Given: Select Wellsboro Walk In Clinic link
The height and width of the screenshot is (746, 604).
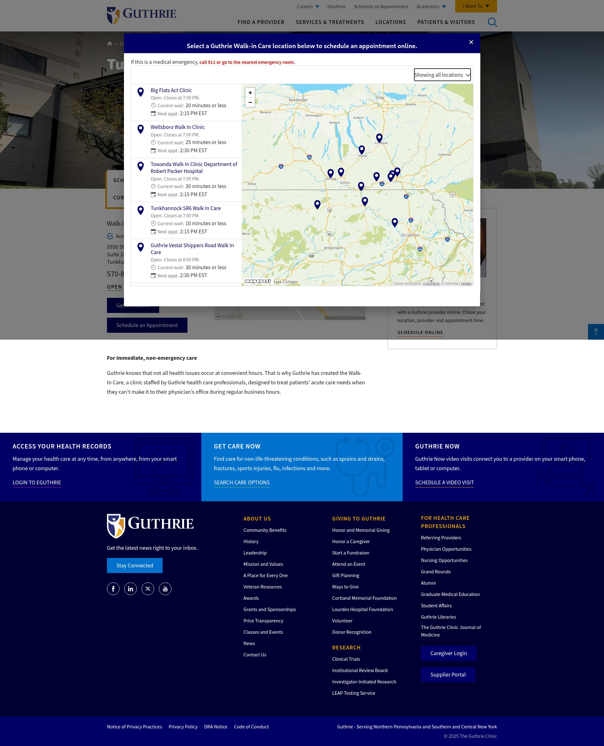Looking at the screenshot, I should tap(177, 127).
